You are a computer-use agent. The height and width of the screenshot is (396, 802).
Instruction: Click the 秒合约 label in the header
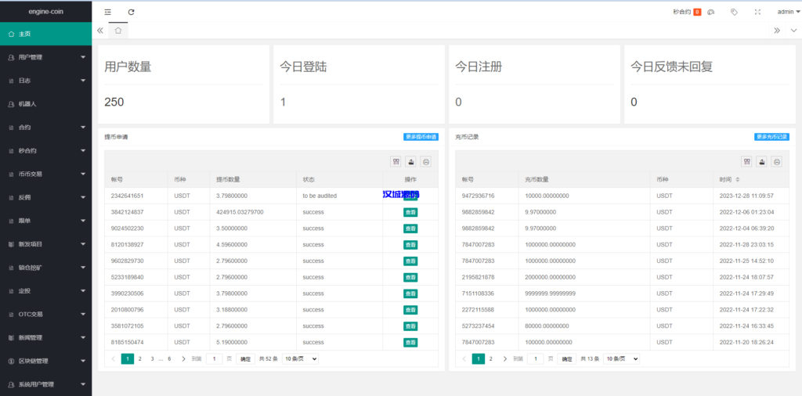pyautogui.click(x=682, y=12)
